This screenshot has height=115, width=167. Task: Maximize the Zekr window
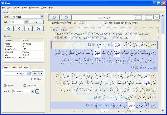(159, 3)
